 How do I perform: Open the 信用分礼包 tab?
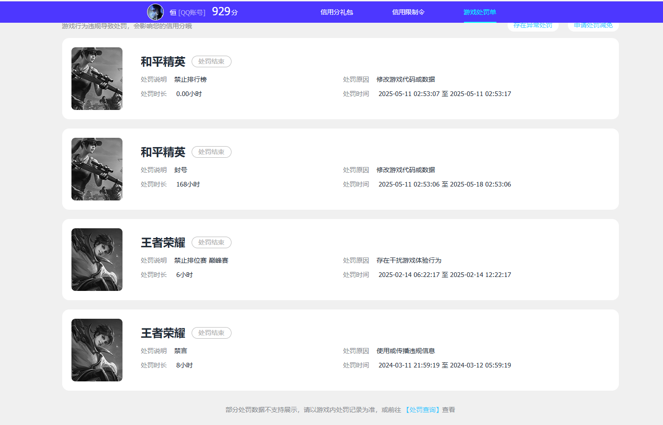tap(336, 12)
